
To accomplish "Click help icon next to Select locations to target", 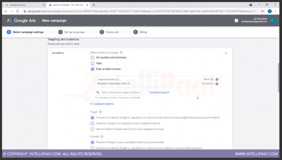I will pos(121,53).
